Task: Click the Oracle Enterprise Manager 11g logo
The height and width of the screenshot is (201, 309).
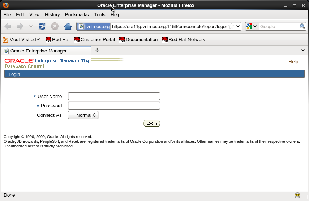Action: pyautogui.click(x=47, y=60)
